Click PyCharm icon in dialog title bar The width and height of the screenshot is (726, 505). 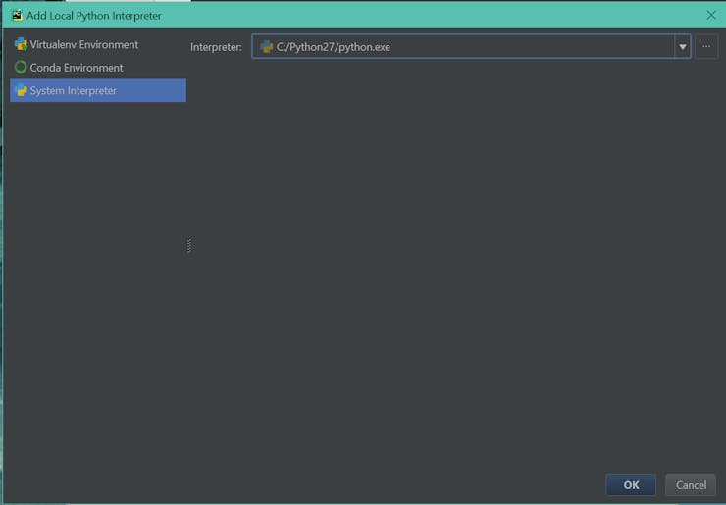pyautogui.click(x=17, y=15)
